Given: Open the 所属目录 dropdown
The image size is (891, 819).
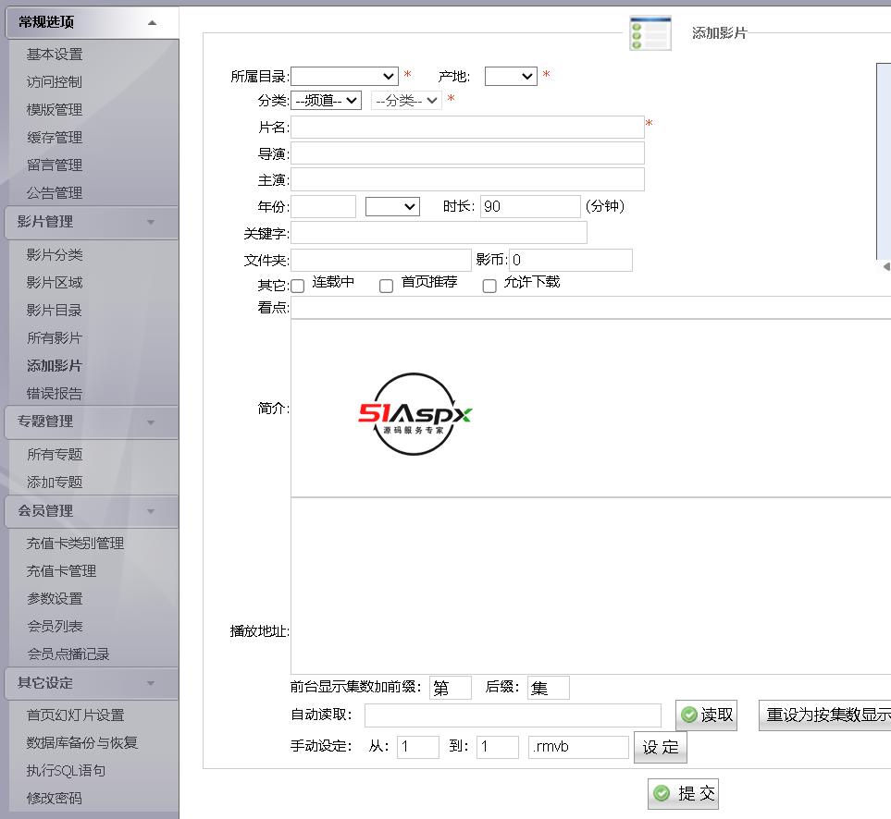Looking at the screenshot, I should coord(344,76).
